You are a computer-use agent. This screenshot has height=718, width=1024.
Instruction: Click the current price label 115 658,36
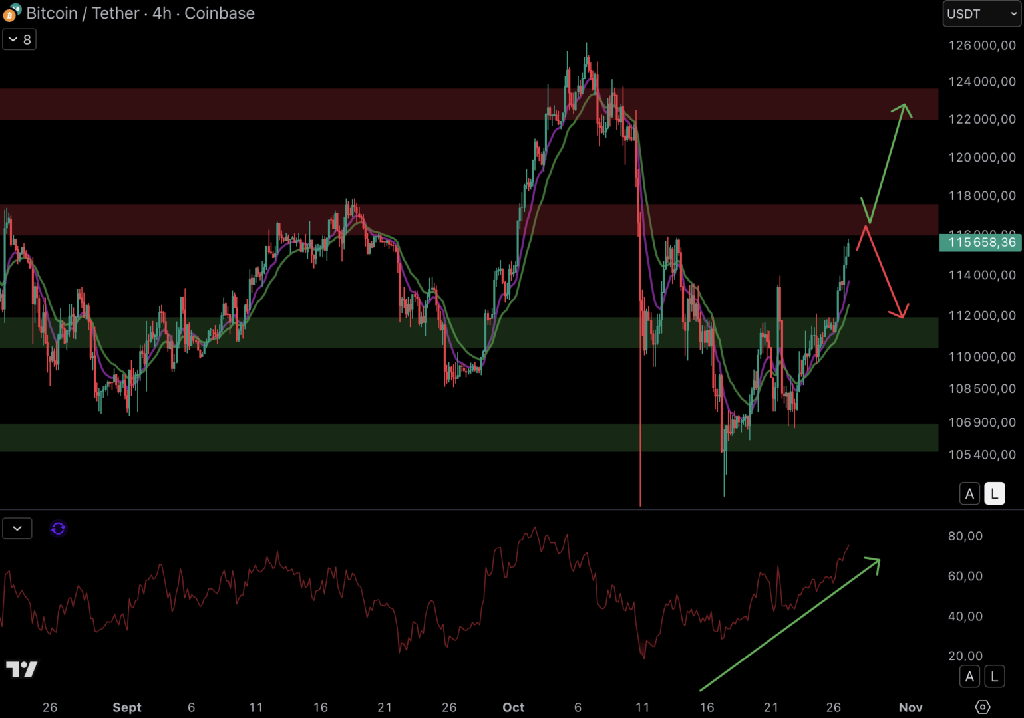(x=981, y=243)
